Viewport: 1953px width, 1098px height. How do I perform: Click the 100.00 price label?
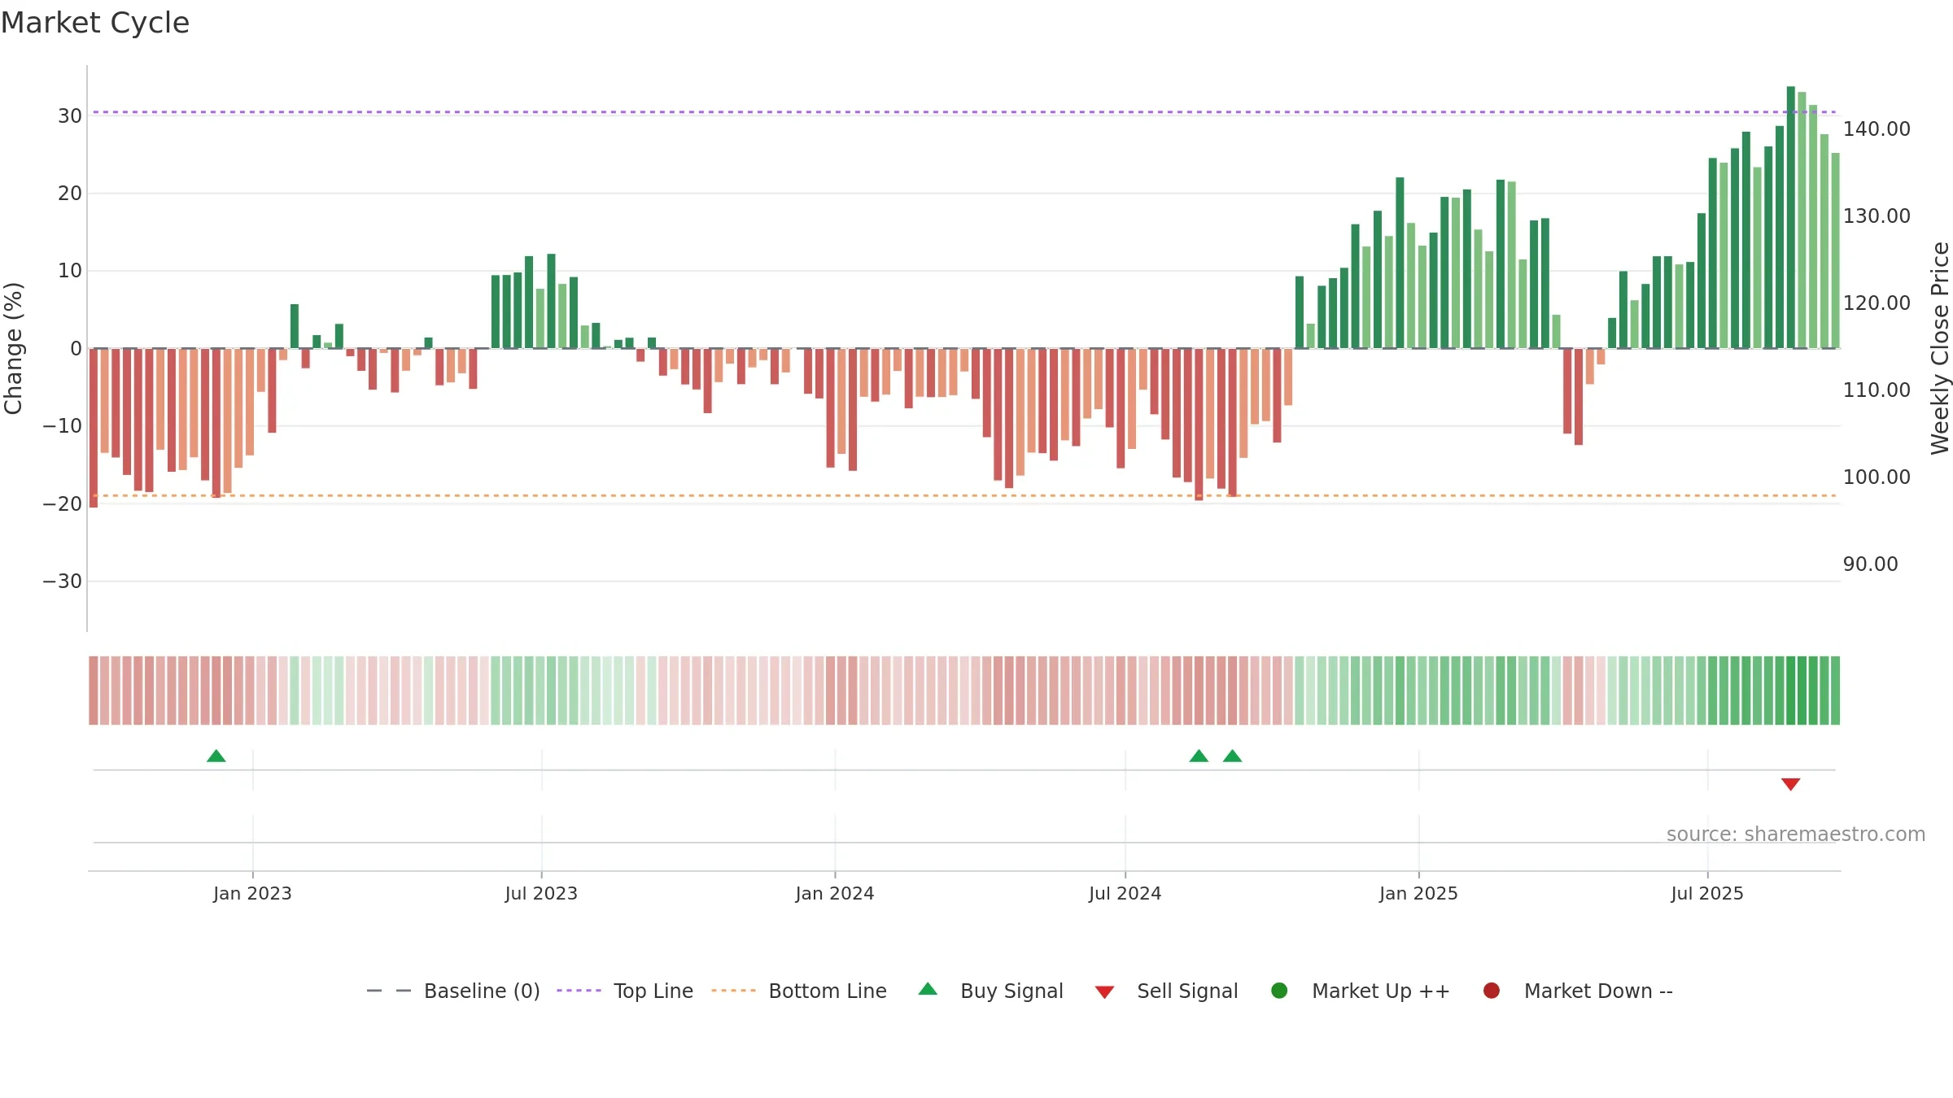[x=1877, y=477]
